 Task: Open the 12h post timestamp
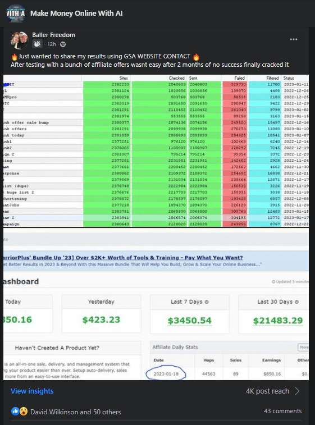[x=52, y=44]
